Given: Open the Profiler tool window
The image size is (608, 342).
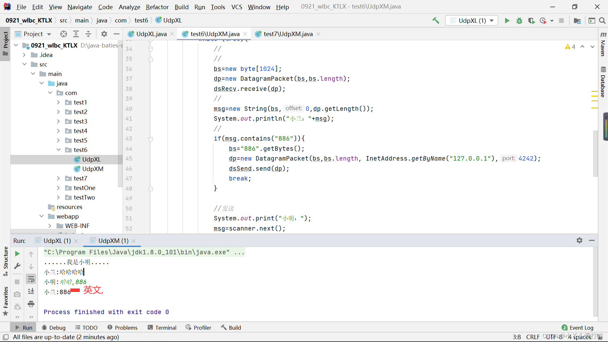Looking at the screenshot, I should pyautogui.click(x=199, y=327).
